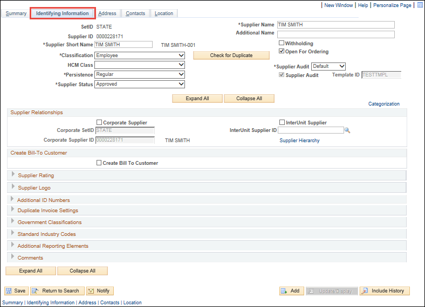Screen dimensions: 425x307
Task: Click the Corporate SetID field
Action: click(125, 130)
